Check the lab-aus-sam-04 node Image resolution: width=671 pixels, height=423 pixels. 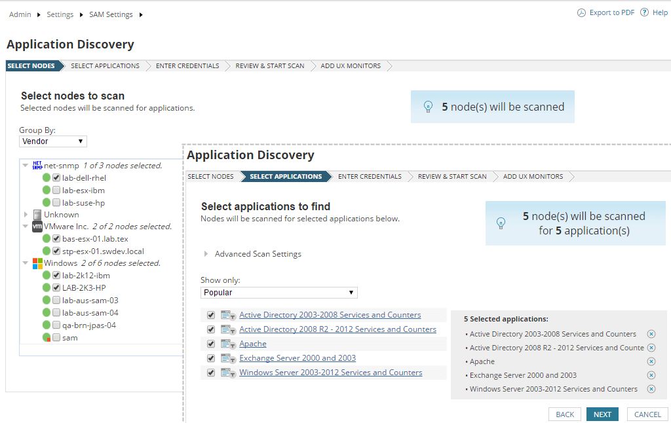56,312
